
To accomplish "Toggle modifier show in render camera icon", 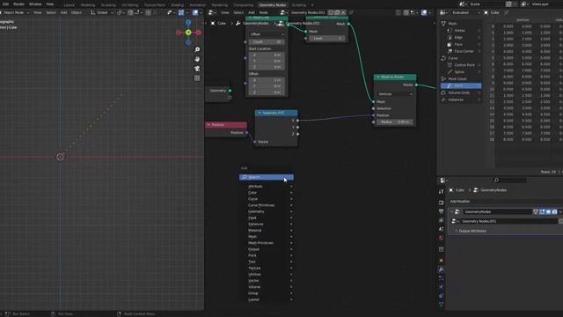I will 555,211.
